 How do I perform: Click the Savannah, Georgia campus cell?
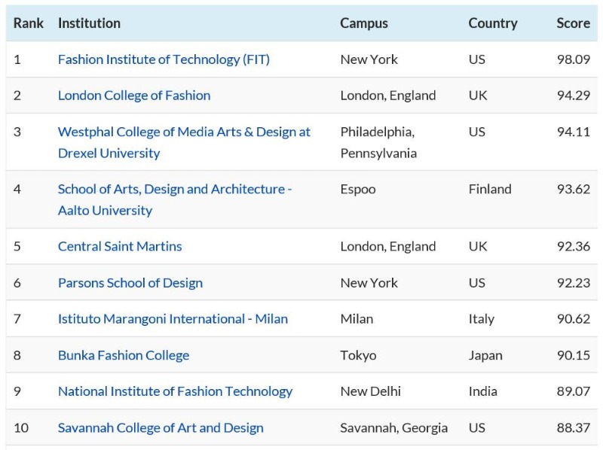(x=393, y=428)
